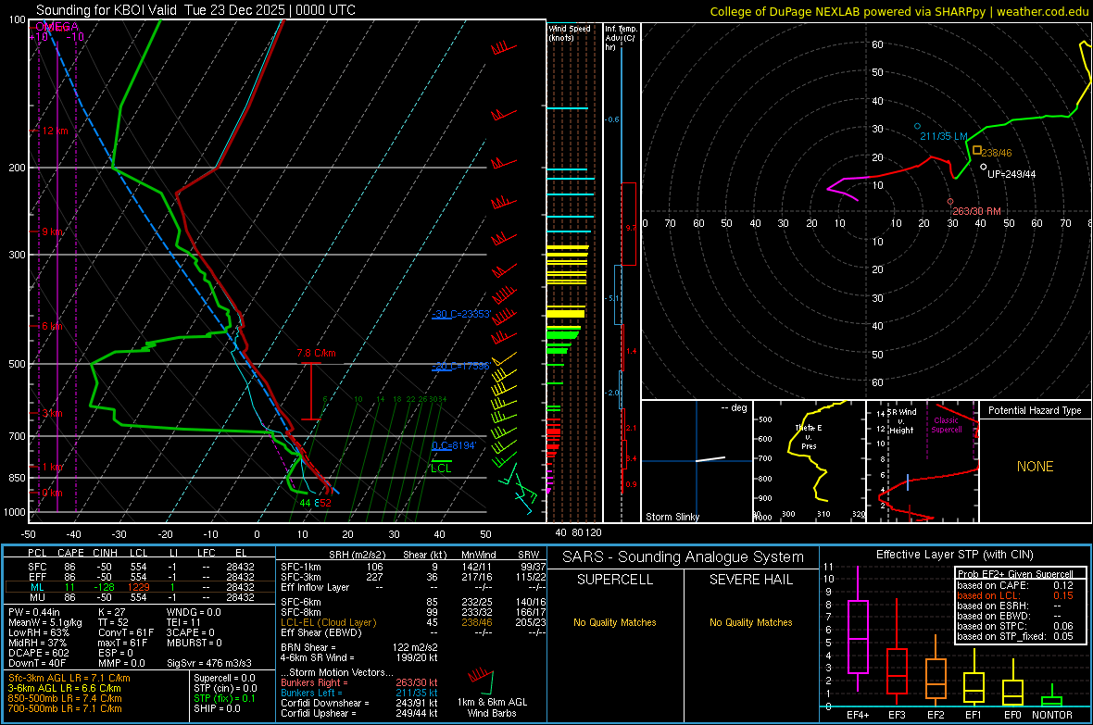The image size is (1093, 725).
Task: Click the red 'Bunkers Right =' row
Action: [359, 682]
